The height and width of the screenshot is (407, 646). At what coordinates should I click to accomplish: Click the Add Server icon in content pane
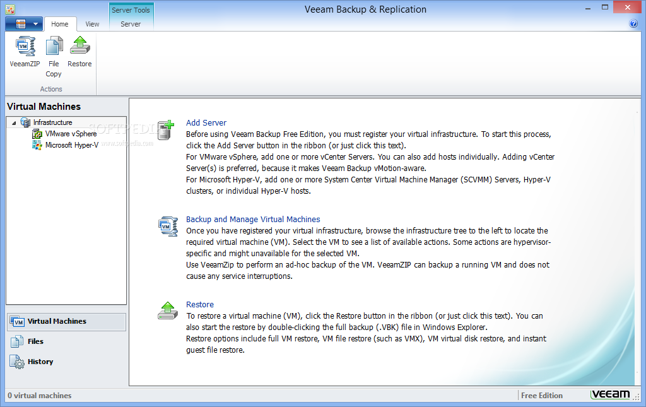tap(166, 130)
